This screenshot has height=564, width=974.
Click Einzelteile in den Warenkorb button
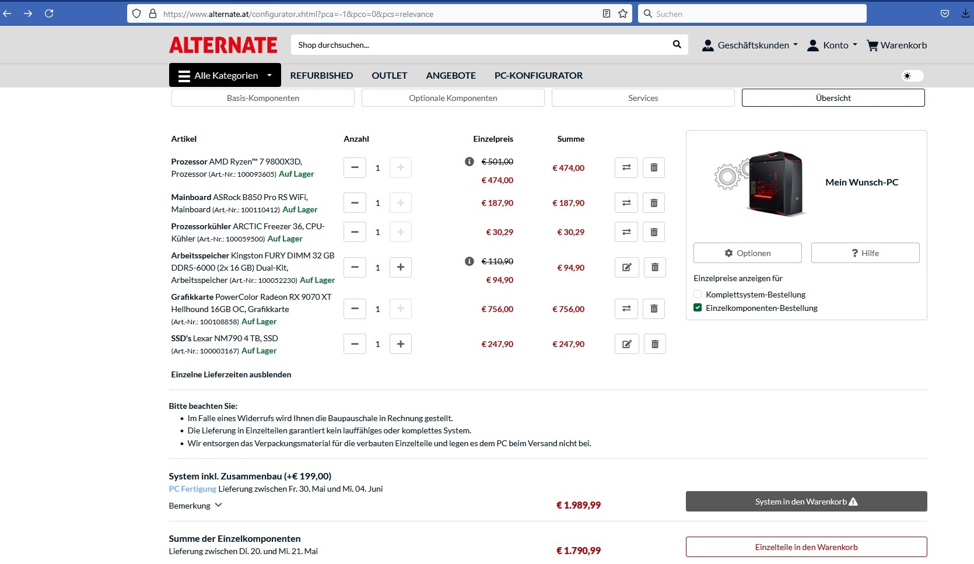(807, 547)
